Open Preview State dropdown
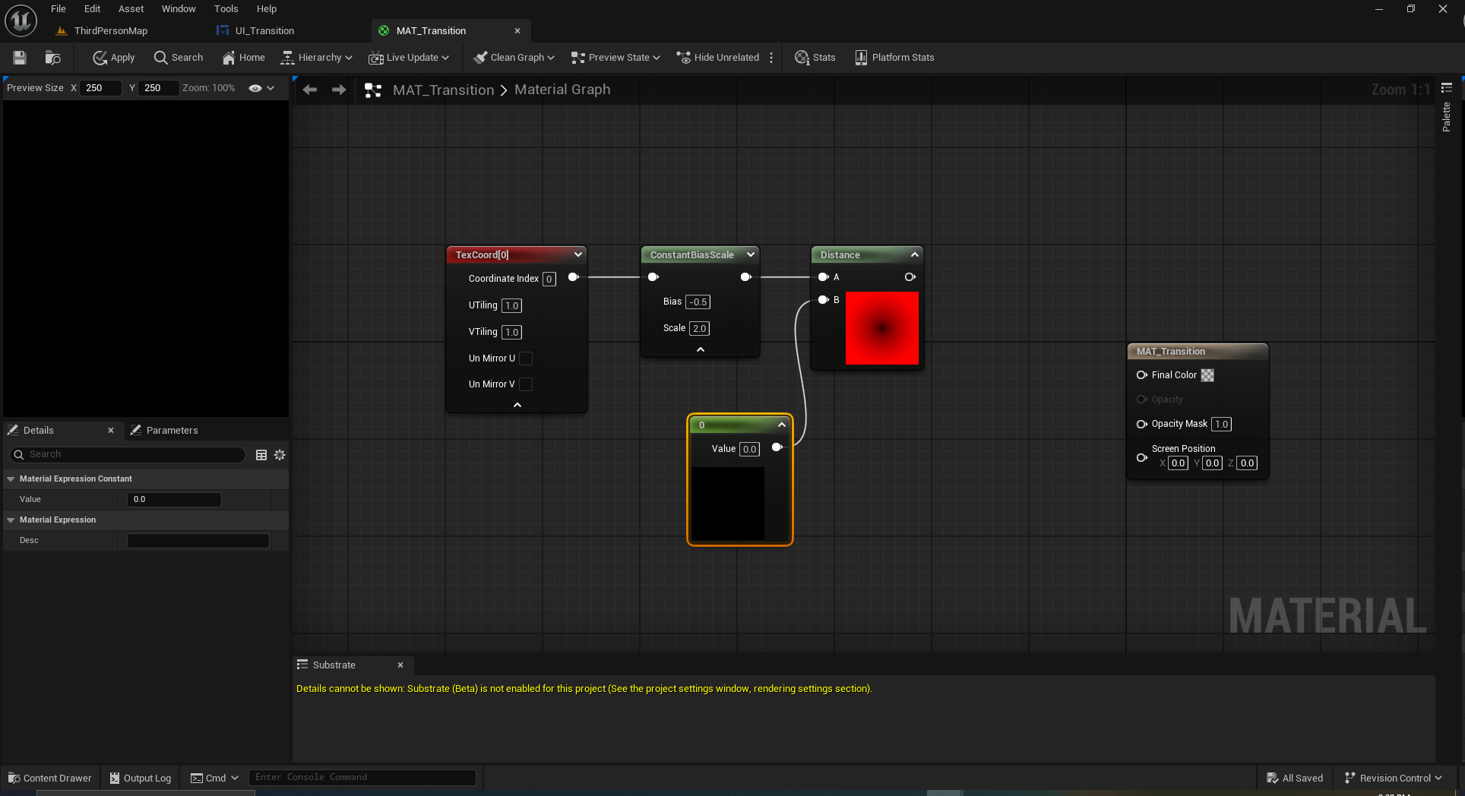This screenshot has height=796, width=1465. click(x=615, y=58)
